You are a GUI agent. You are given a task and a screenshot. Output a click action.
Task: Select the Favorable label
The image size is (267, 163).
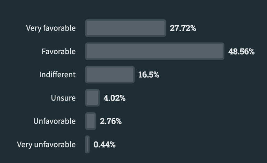58,51
